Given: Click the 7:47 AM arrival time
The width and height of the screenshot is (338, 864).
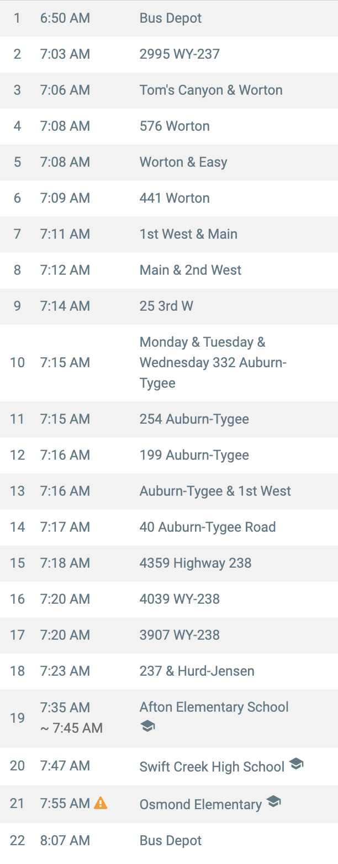Looking at the screenshot, I should pos(65,766).
